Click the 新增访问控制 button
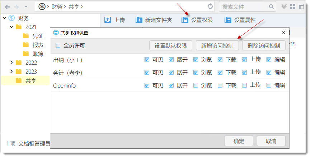This screenshot has height=158, width=311. [217, 46]
